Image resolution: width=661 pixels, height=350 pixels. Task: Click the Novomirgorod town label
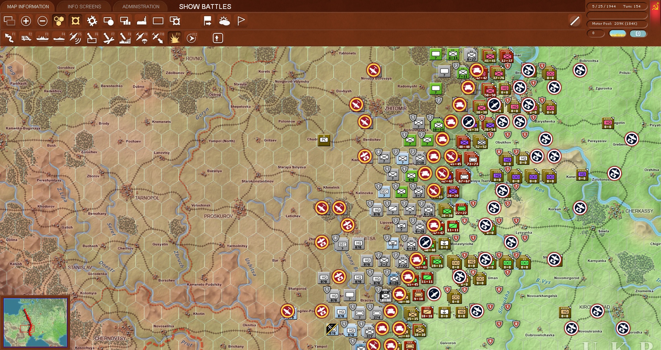coord(567,278)
